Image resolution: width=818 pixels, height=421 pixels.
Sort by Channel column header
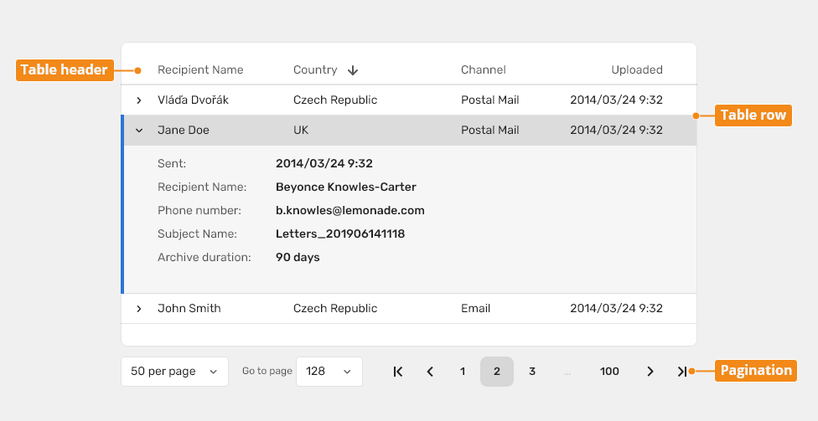tap(483, 69)
